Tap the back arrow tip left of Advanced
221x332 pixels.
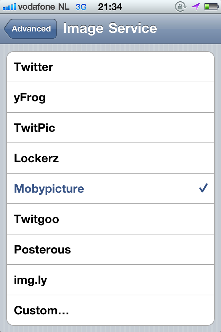tap(7, 29)
